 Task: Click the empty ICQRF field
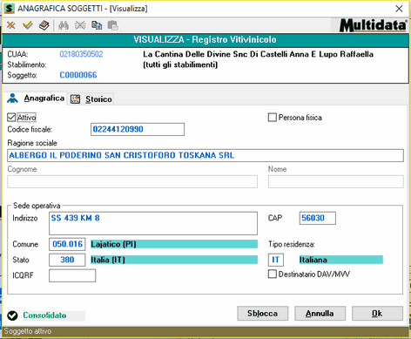72,275
